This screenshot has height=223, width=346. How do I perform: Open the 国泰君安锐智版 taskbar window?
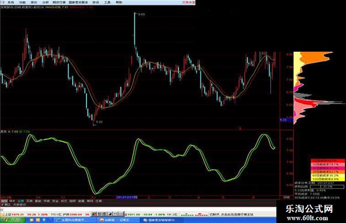coord(162,220)
